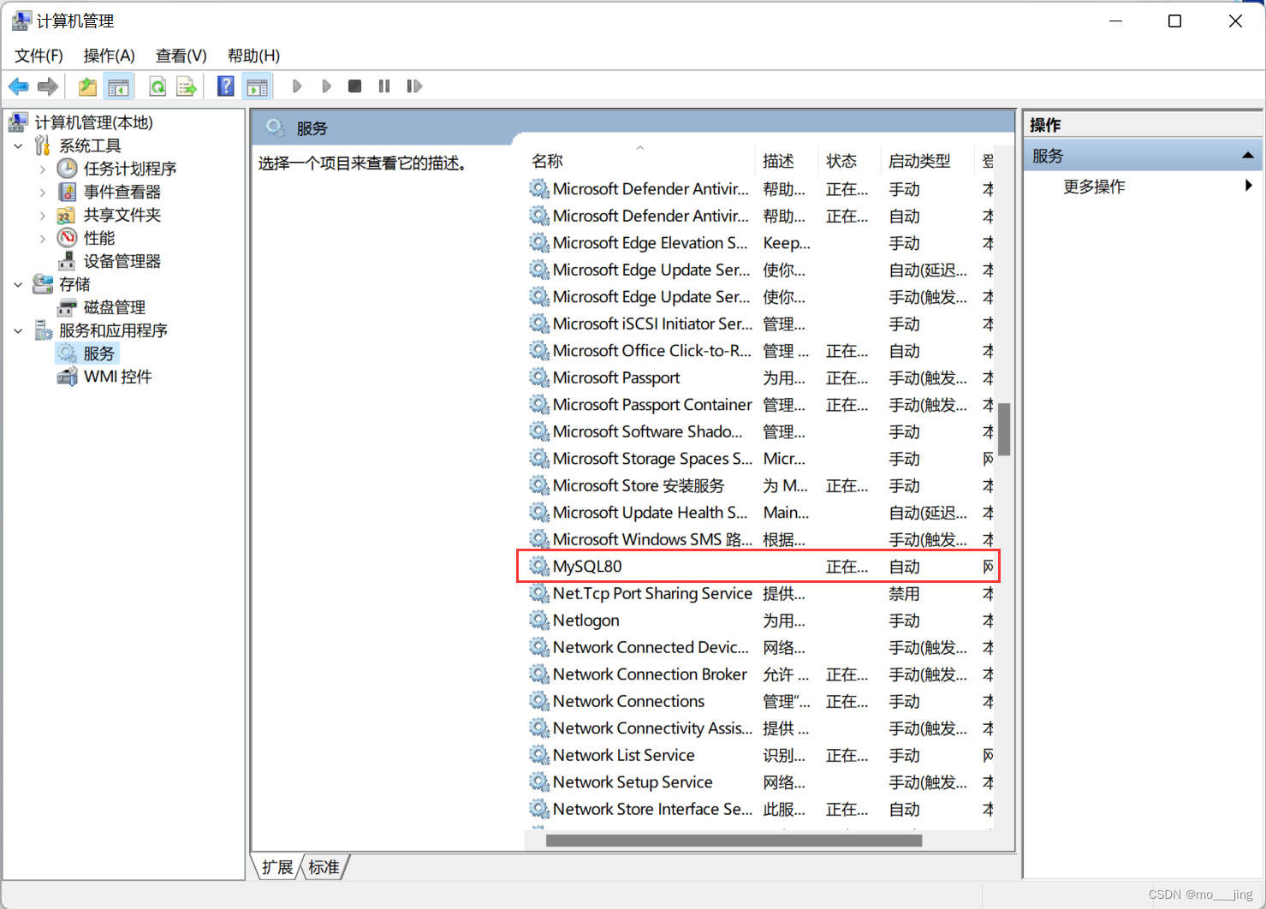Toggle the Show/Hide console tree icon
The height and width of the screenshot is (909, 1266).
coord(118,86)
